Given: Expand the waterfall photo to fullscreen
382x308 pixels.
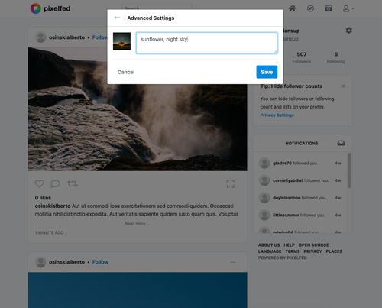Looking at the screenshot, I should point(231,183).
